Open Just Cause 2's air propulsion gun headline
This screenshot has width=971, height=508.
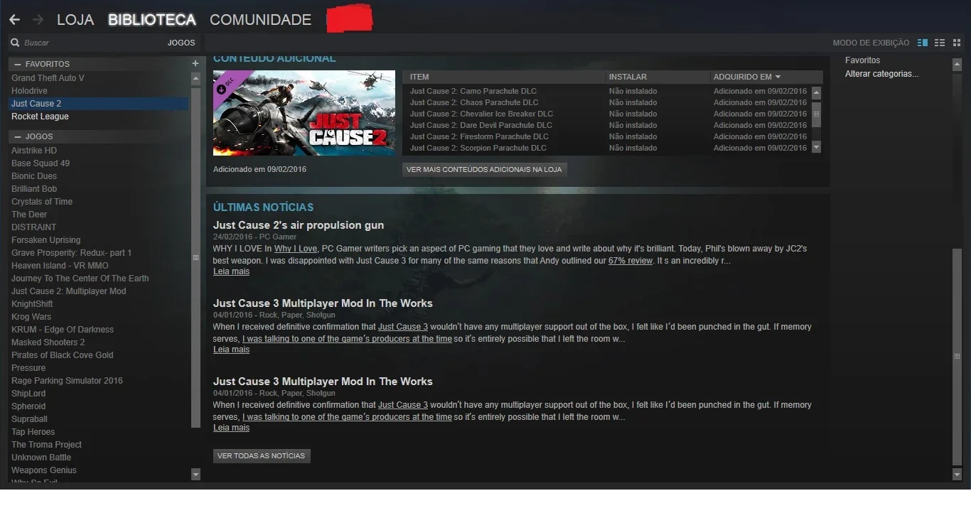[x=299, y=225]
